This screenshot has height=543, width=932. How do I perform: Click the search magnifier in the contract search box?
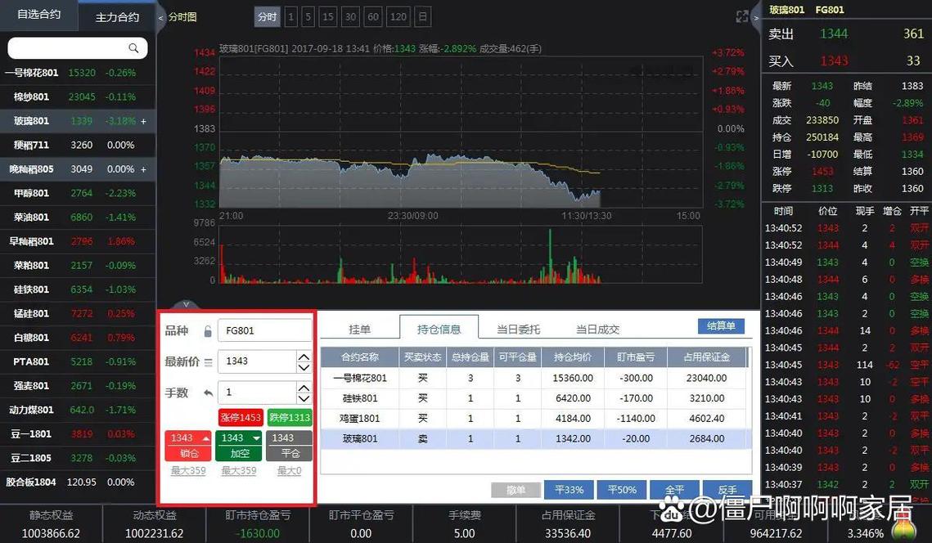pyautogui.click(x=134, y=48)
